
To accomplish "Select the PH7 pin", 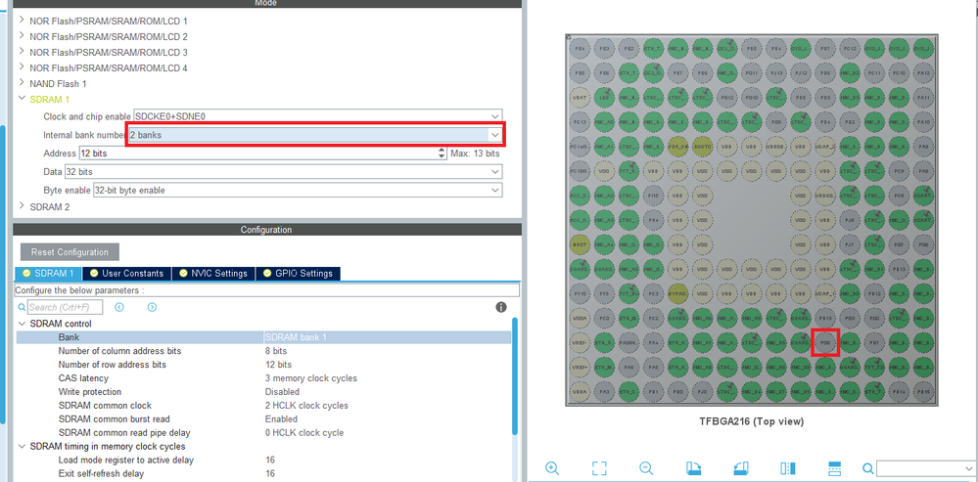I will coord(874,342).
